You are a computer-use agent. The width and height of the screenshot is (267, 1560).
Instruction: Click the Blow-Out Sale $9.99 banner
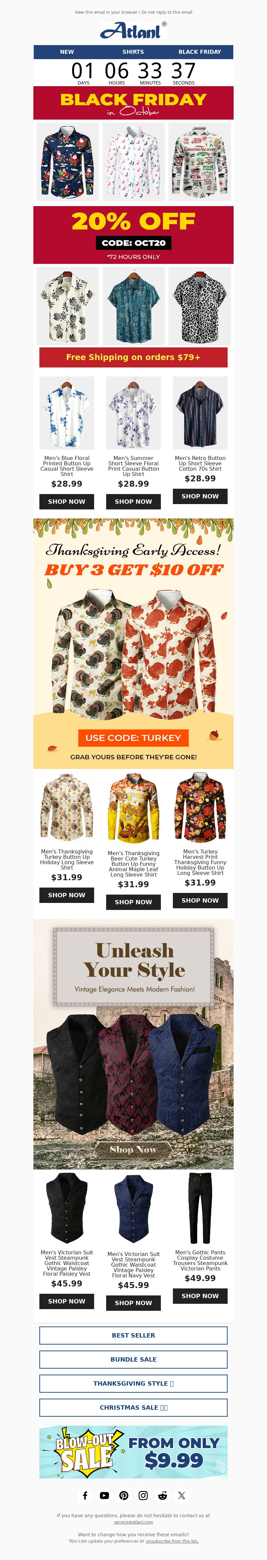(133, 1451)
